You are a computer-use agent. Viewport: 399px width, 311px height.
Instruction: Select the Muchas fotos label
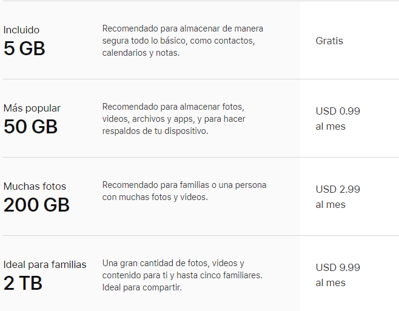(35, 186)
